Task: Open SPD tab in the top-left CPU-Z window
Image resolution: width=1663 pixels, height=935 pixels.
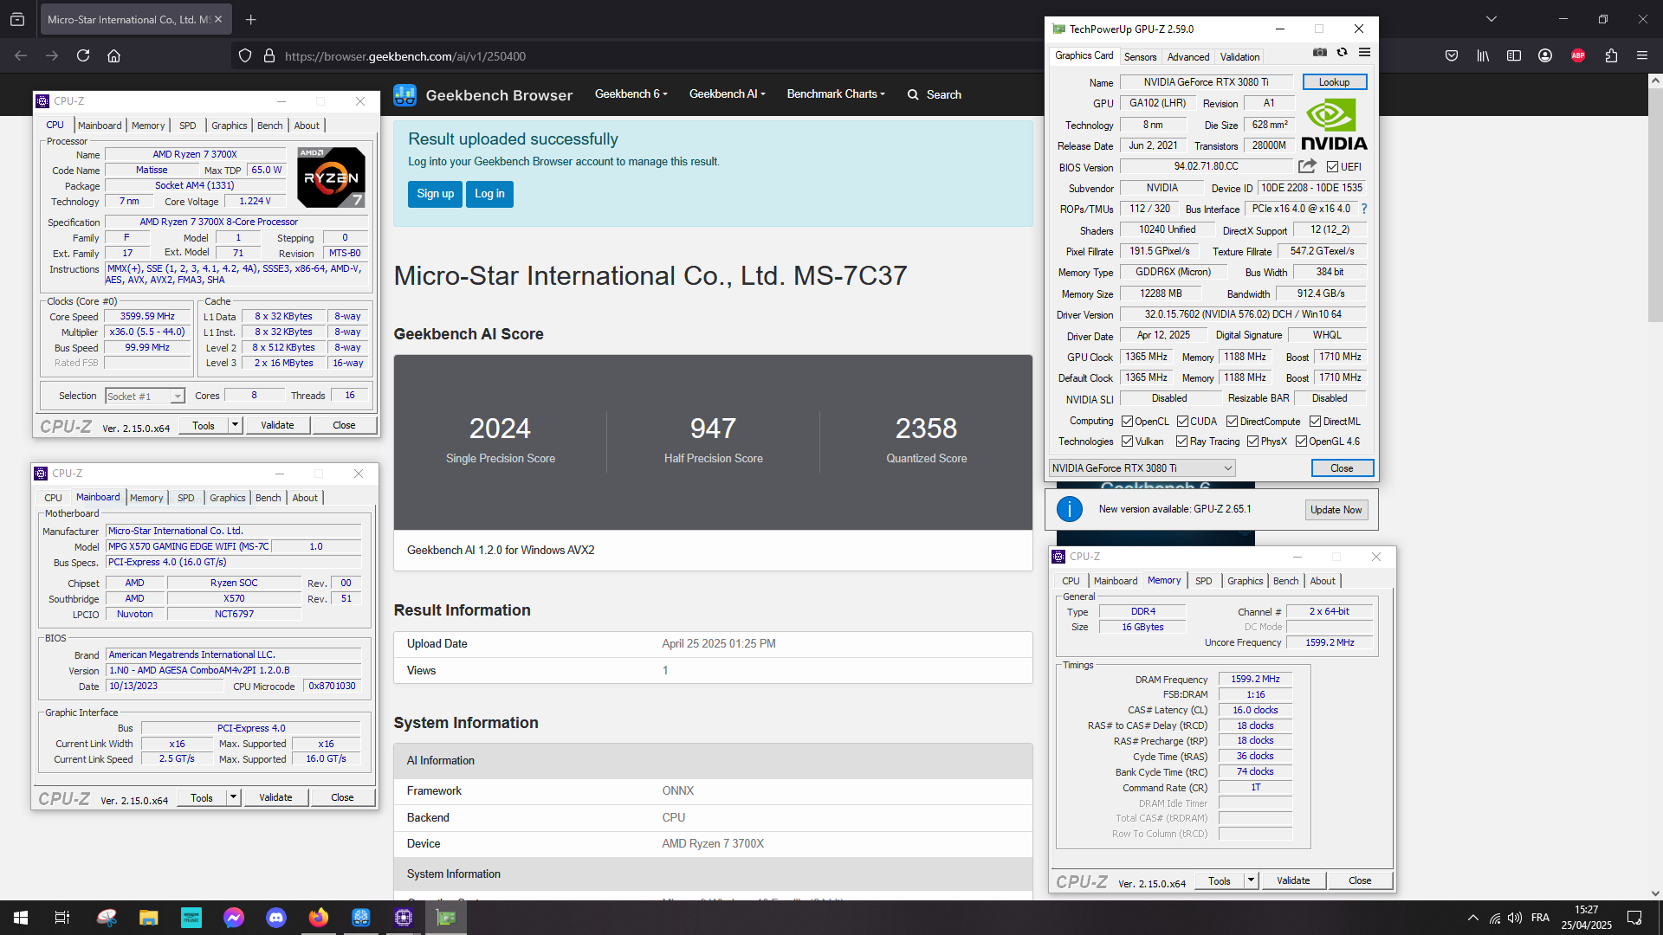Action: pyautogui.click(x=188, y=126)
